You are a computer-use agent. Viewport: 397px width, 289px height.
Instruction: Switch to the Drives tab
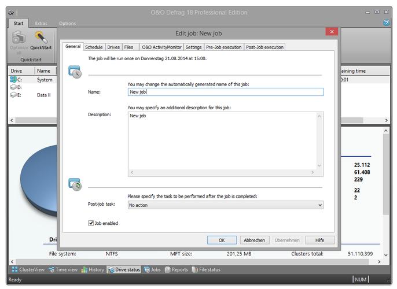113,47
